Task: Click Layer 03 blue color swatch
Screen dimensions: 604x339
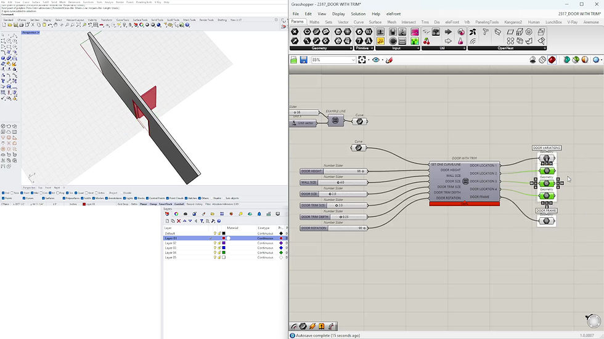Action: click(224, 248)
